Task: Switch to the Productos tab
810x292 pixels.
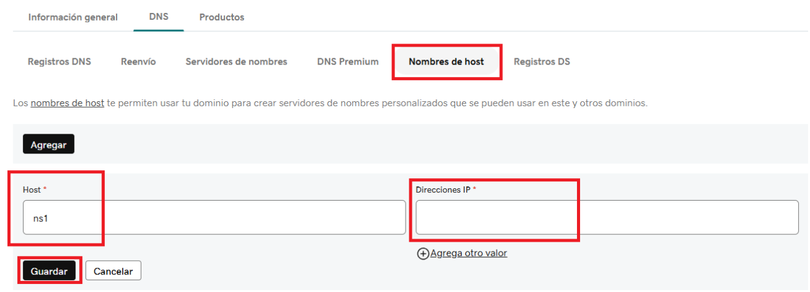Action: [222, 17]
